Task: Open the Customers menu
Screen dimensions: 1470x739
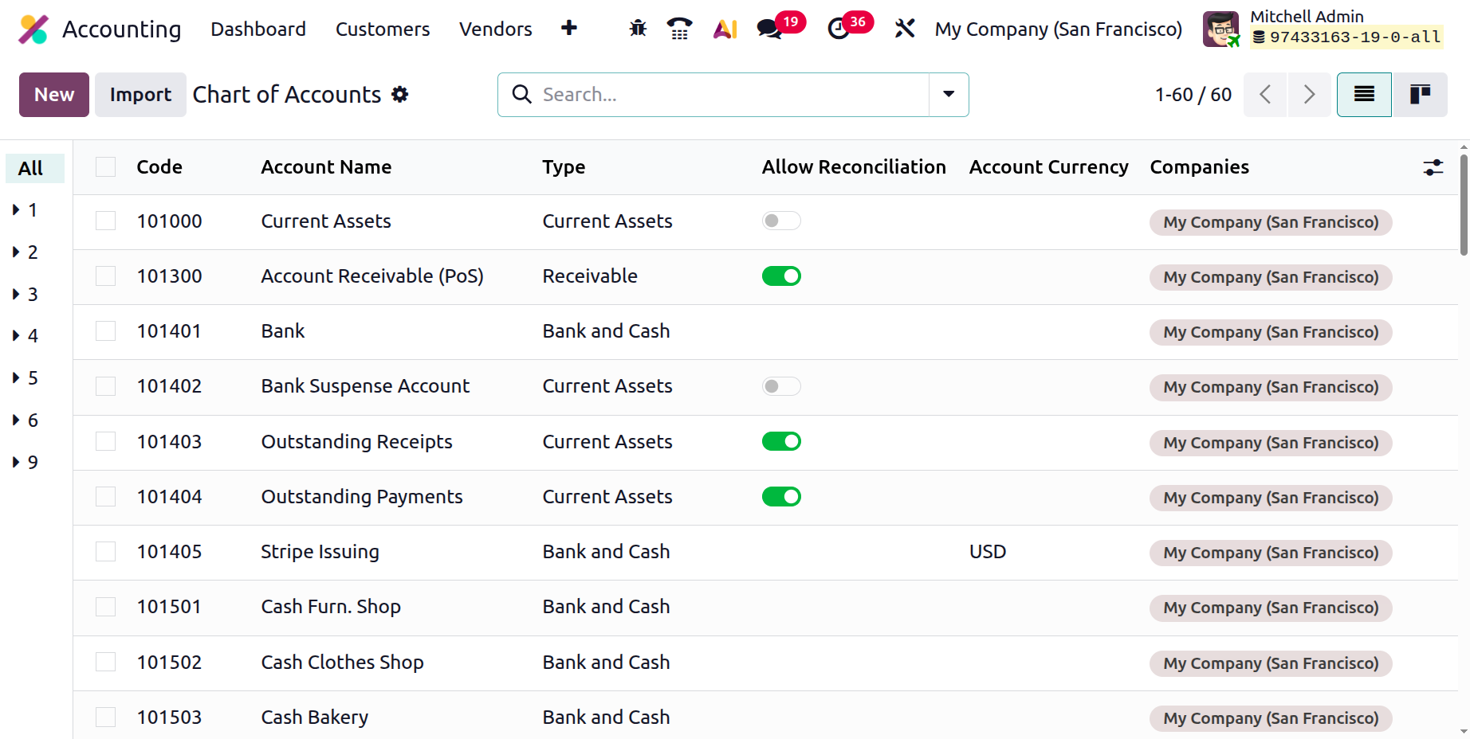Action: click(383, 29)
